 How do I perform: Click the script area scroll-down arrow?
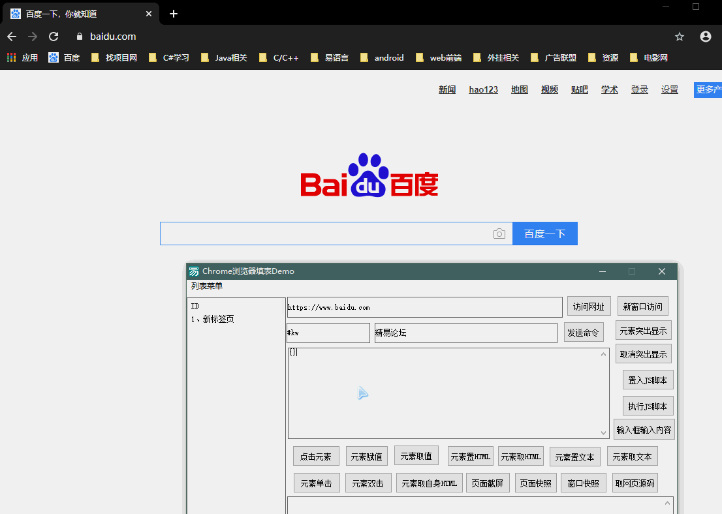(603, 432)
